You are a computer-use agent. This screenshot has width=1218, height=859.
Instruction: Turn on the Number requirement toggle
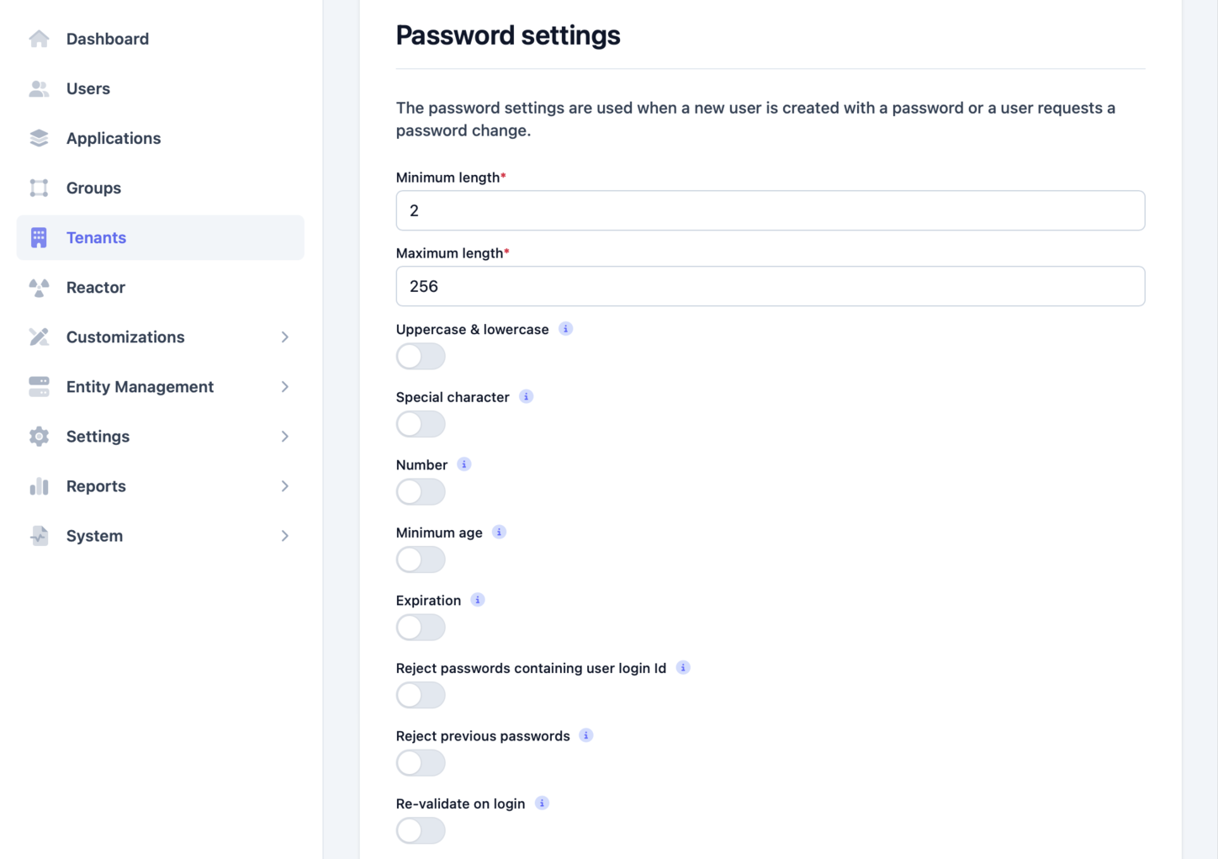420,491
